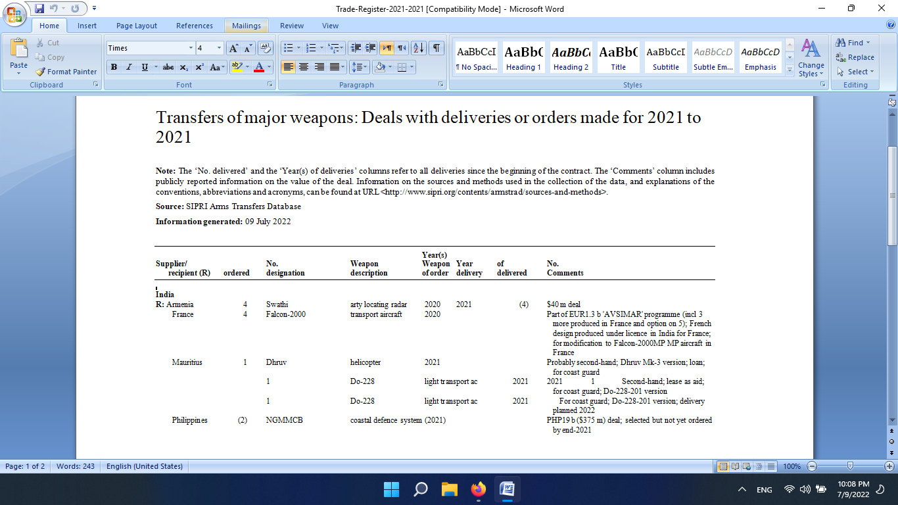Image resolution: width=898 pixels, height=505 pixels.
Task: Shrink font size with small A
Action: 248,48
